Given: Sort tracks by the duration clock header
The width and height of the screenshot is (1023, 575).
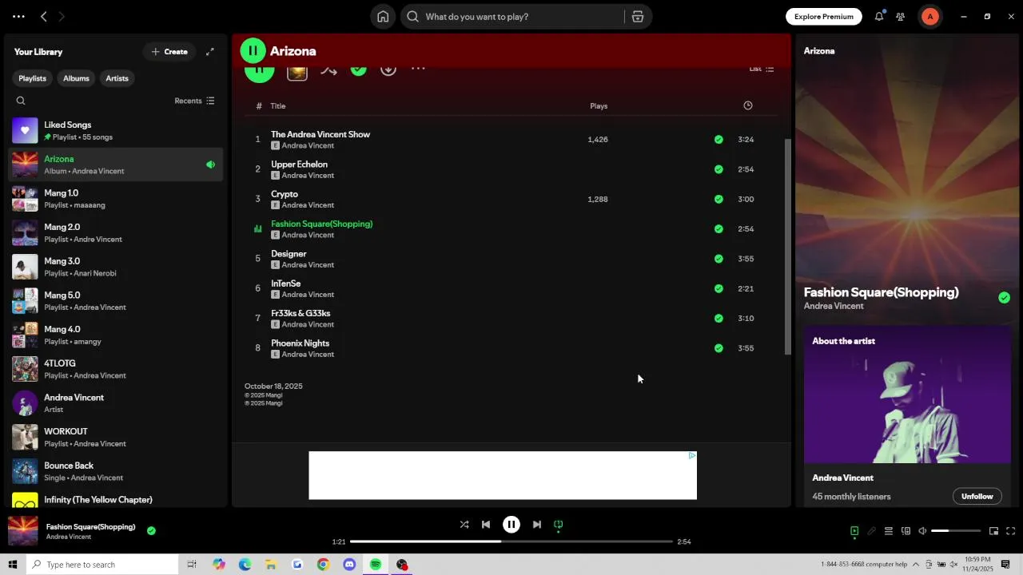Looking at the screenshot, I should (748, 105).
